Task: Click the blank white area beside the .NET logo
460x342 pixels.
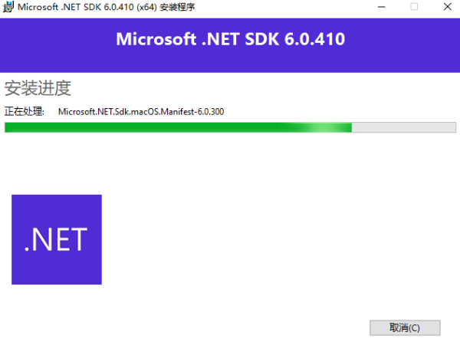Action: (x=264, y=235)
